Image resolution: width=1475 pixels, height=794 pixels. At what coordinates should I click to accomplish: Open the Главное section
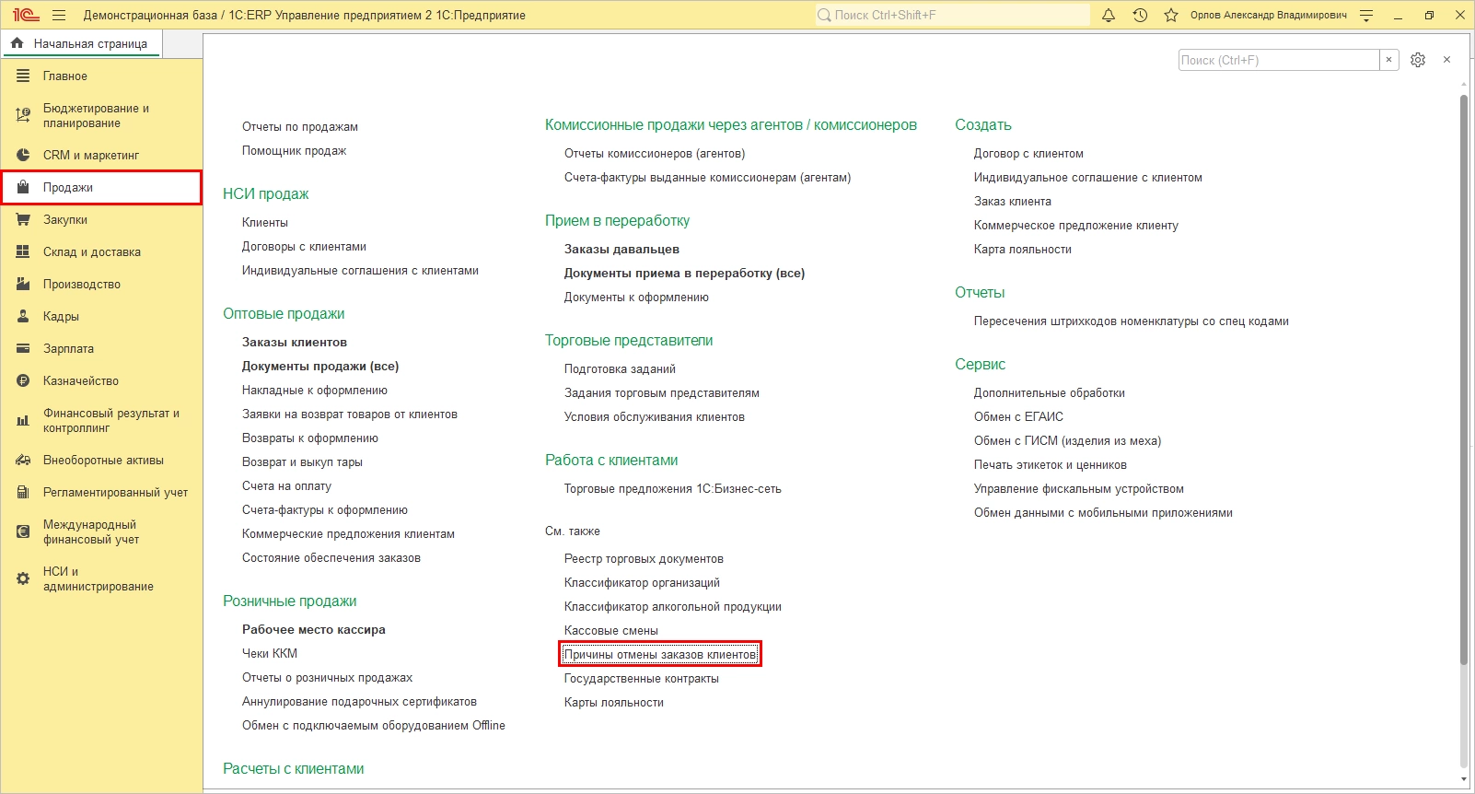click(101, 76)
